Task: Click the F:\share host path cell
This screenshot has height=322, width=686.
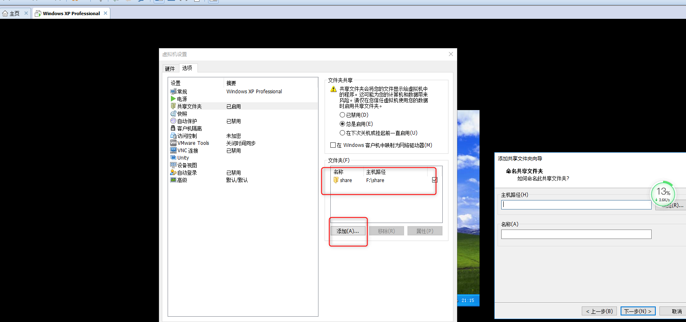Action: click(375, 180)
